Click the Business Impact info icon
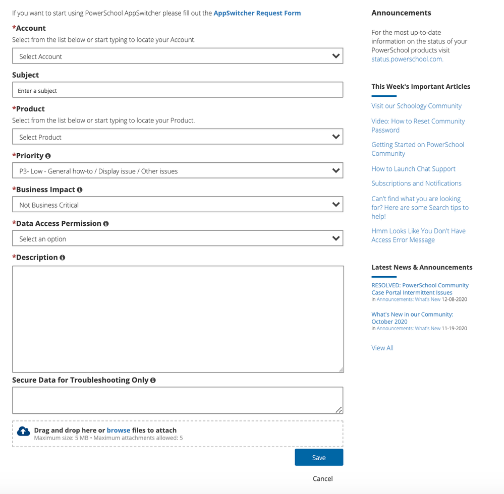This screenshot has height=494, width=504. tap(79, 190)
